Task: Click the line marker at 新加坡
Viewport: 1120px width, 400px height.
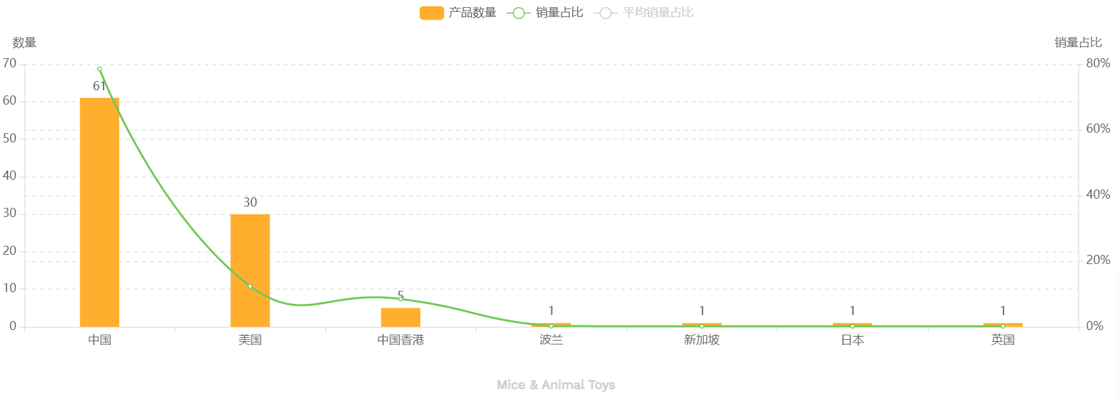Action: (702, 326)
